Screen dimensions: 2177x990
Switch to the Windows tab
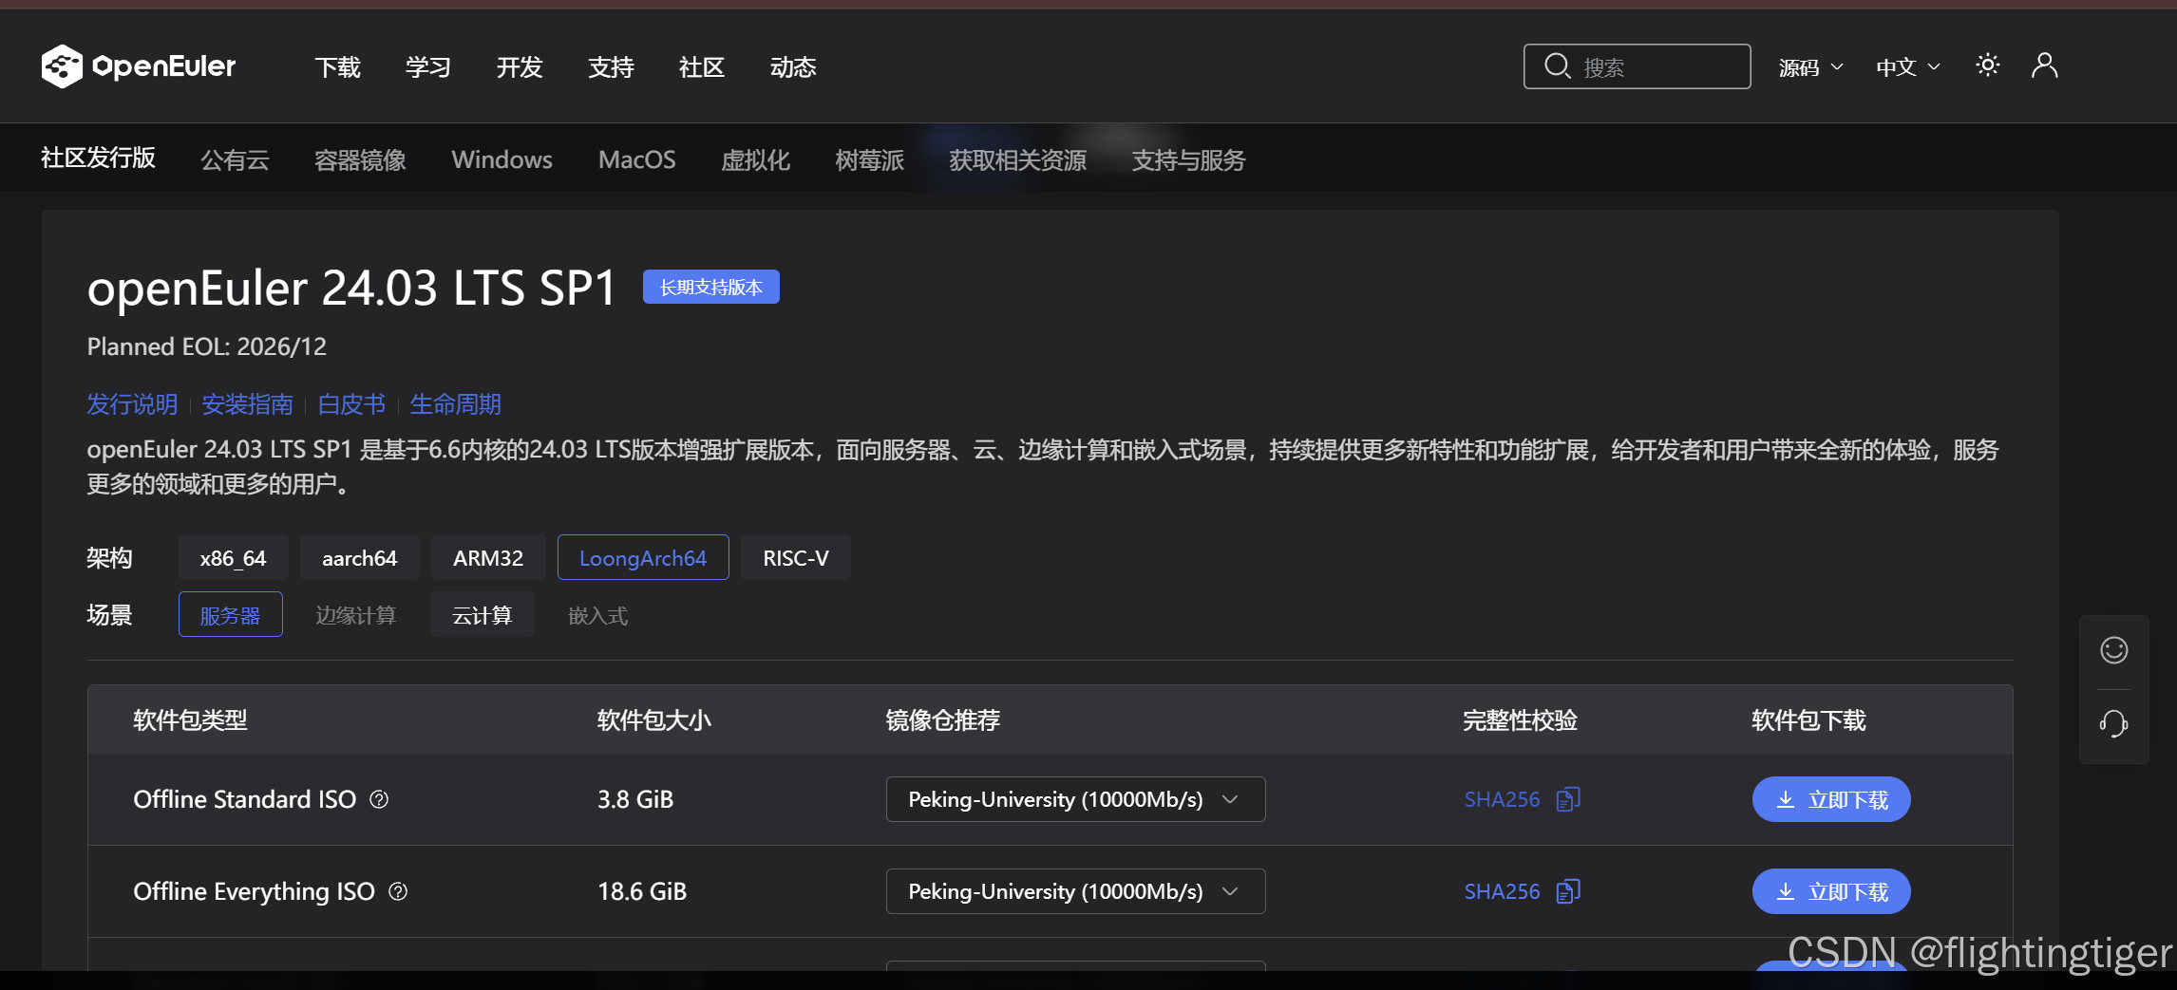click(x=502, y=159)
